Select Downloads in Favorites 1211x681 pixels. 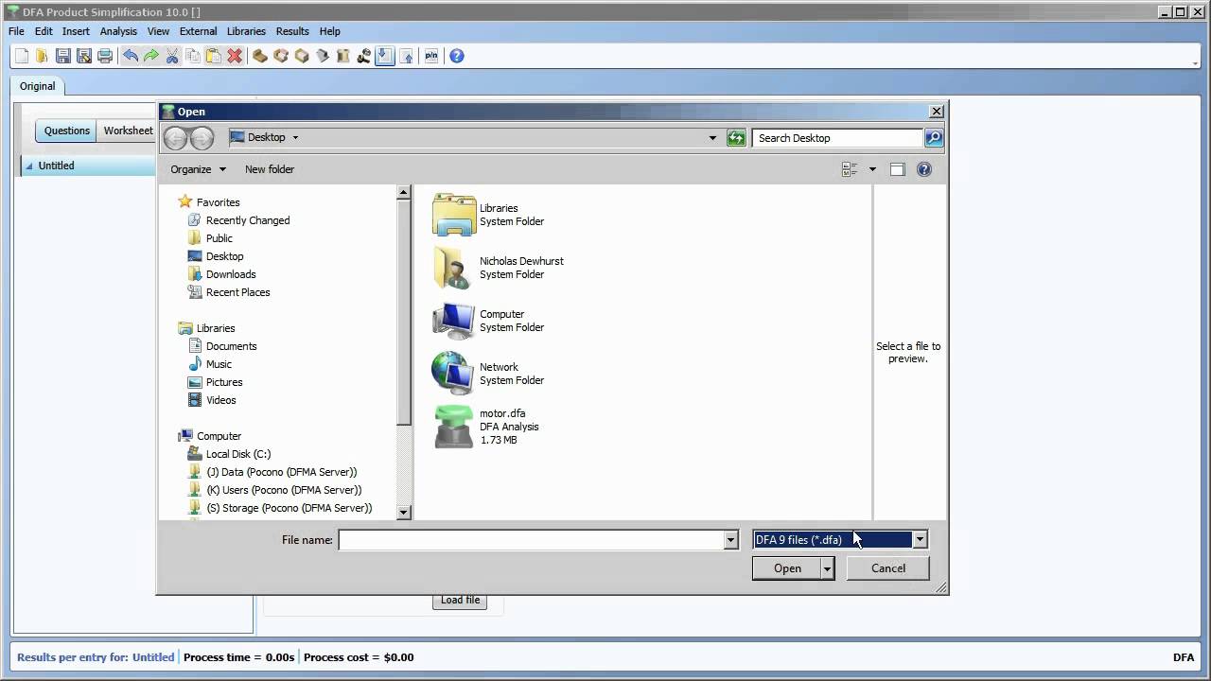(x=231, y=274)
